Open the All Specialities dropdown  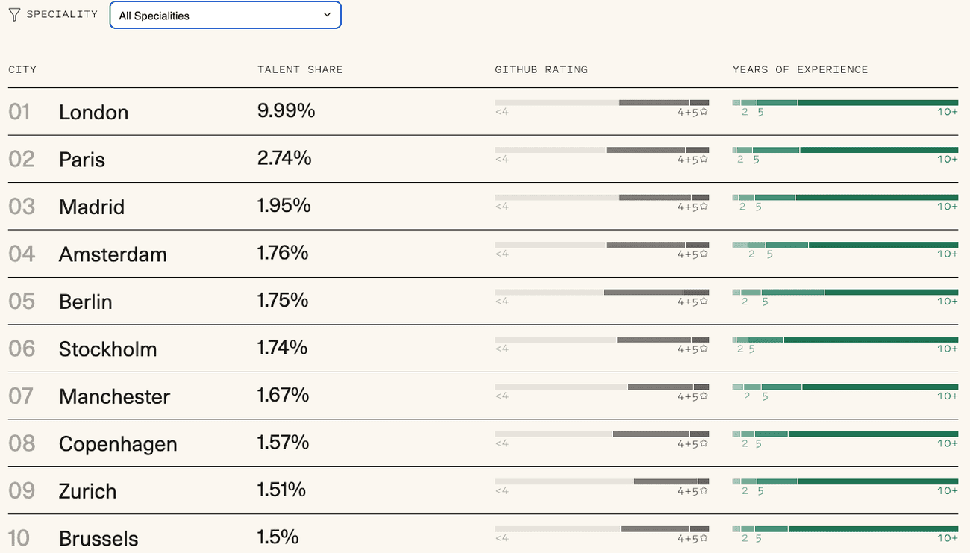coord(225,15)
